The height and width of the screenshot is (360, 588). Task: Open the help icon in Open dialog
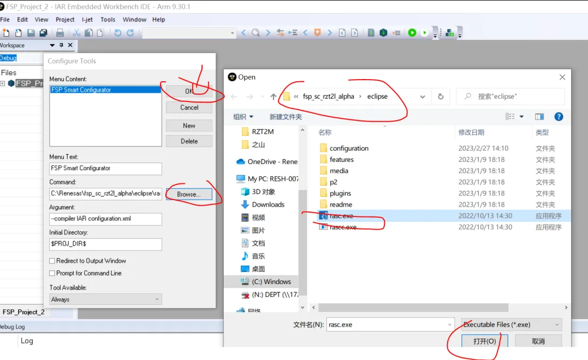tap(559, 117)
